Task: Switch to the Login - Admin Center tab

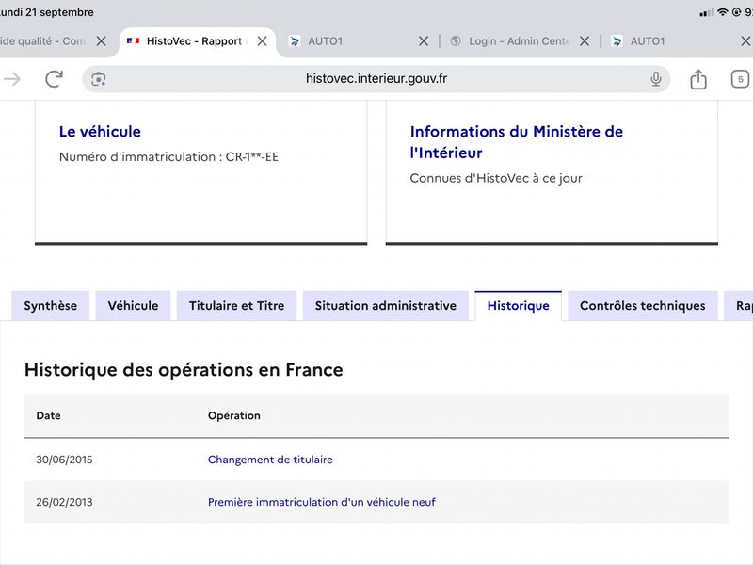Action: (x=511, y=41)
